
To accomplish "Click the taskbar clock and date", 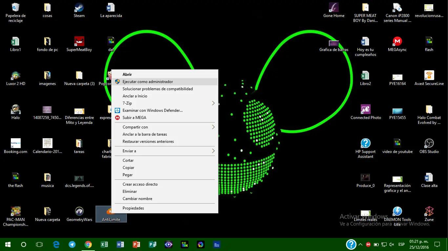I will click(x=419, y=244).
